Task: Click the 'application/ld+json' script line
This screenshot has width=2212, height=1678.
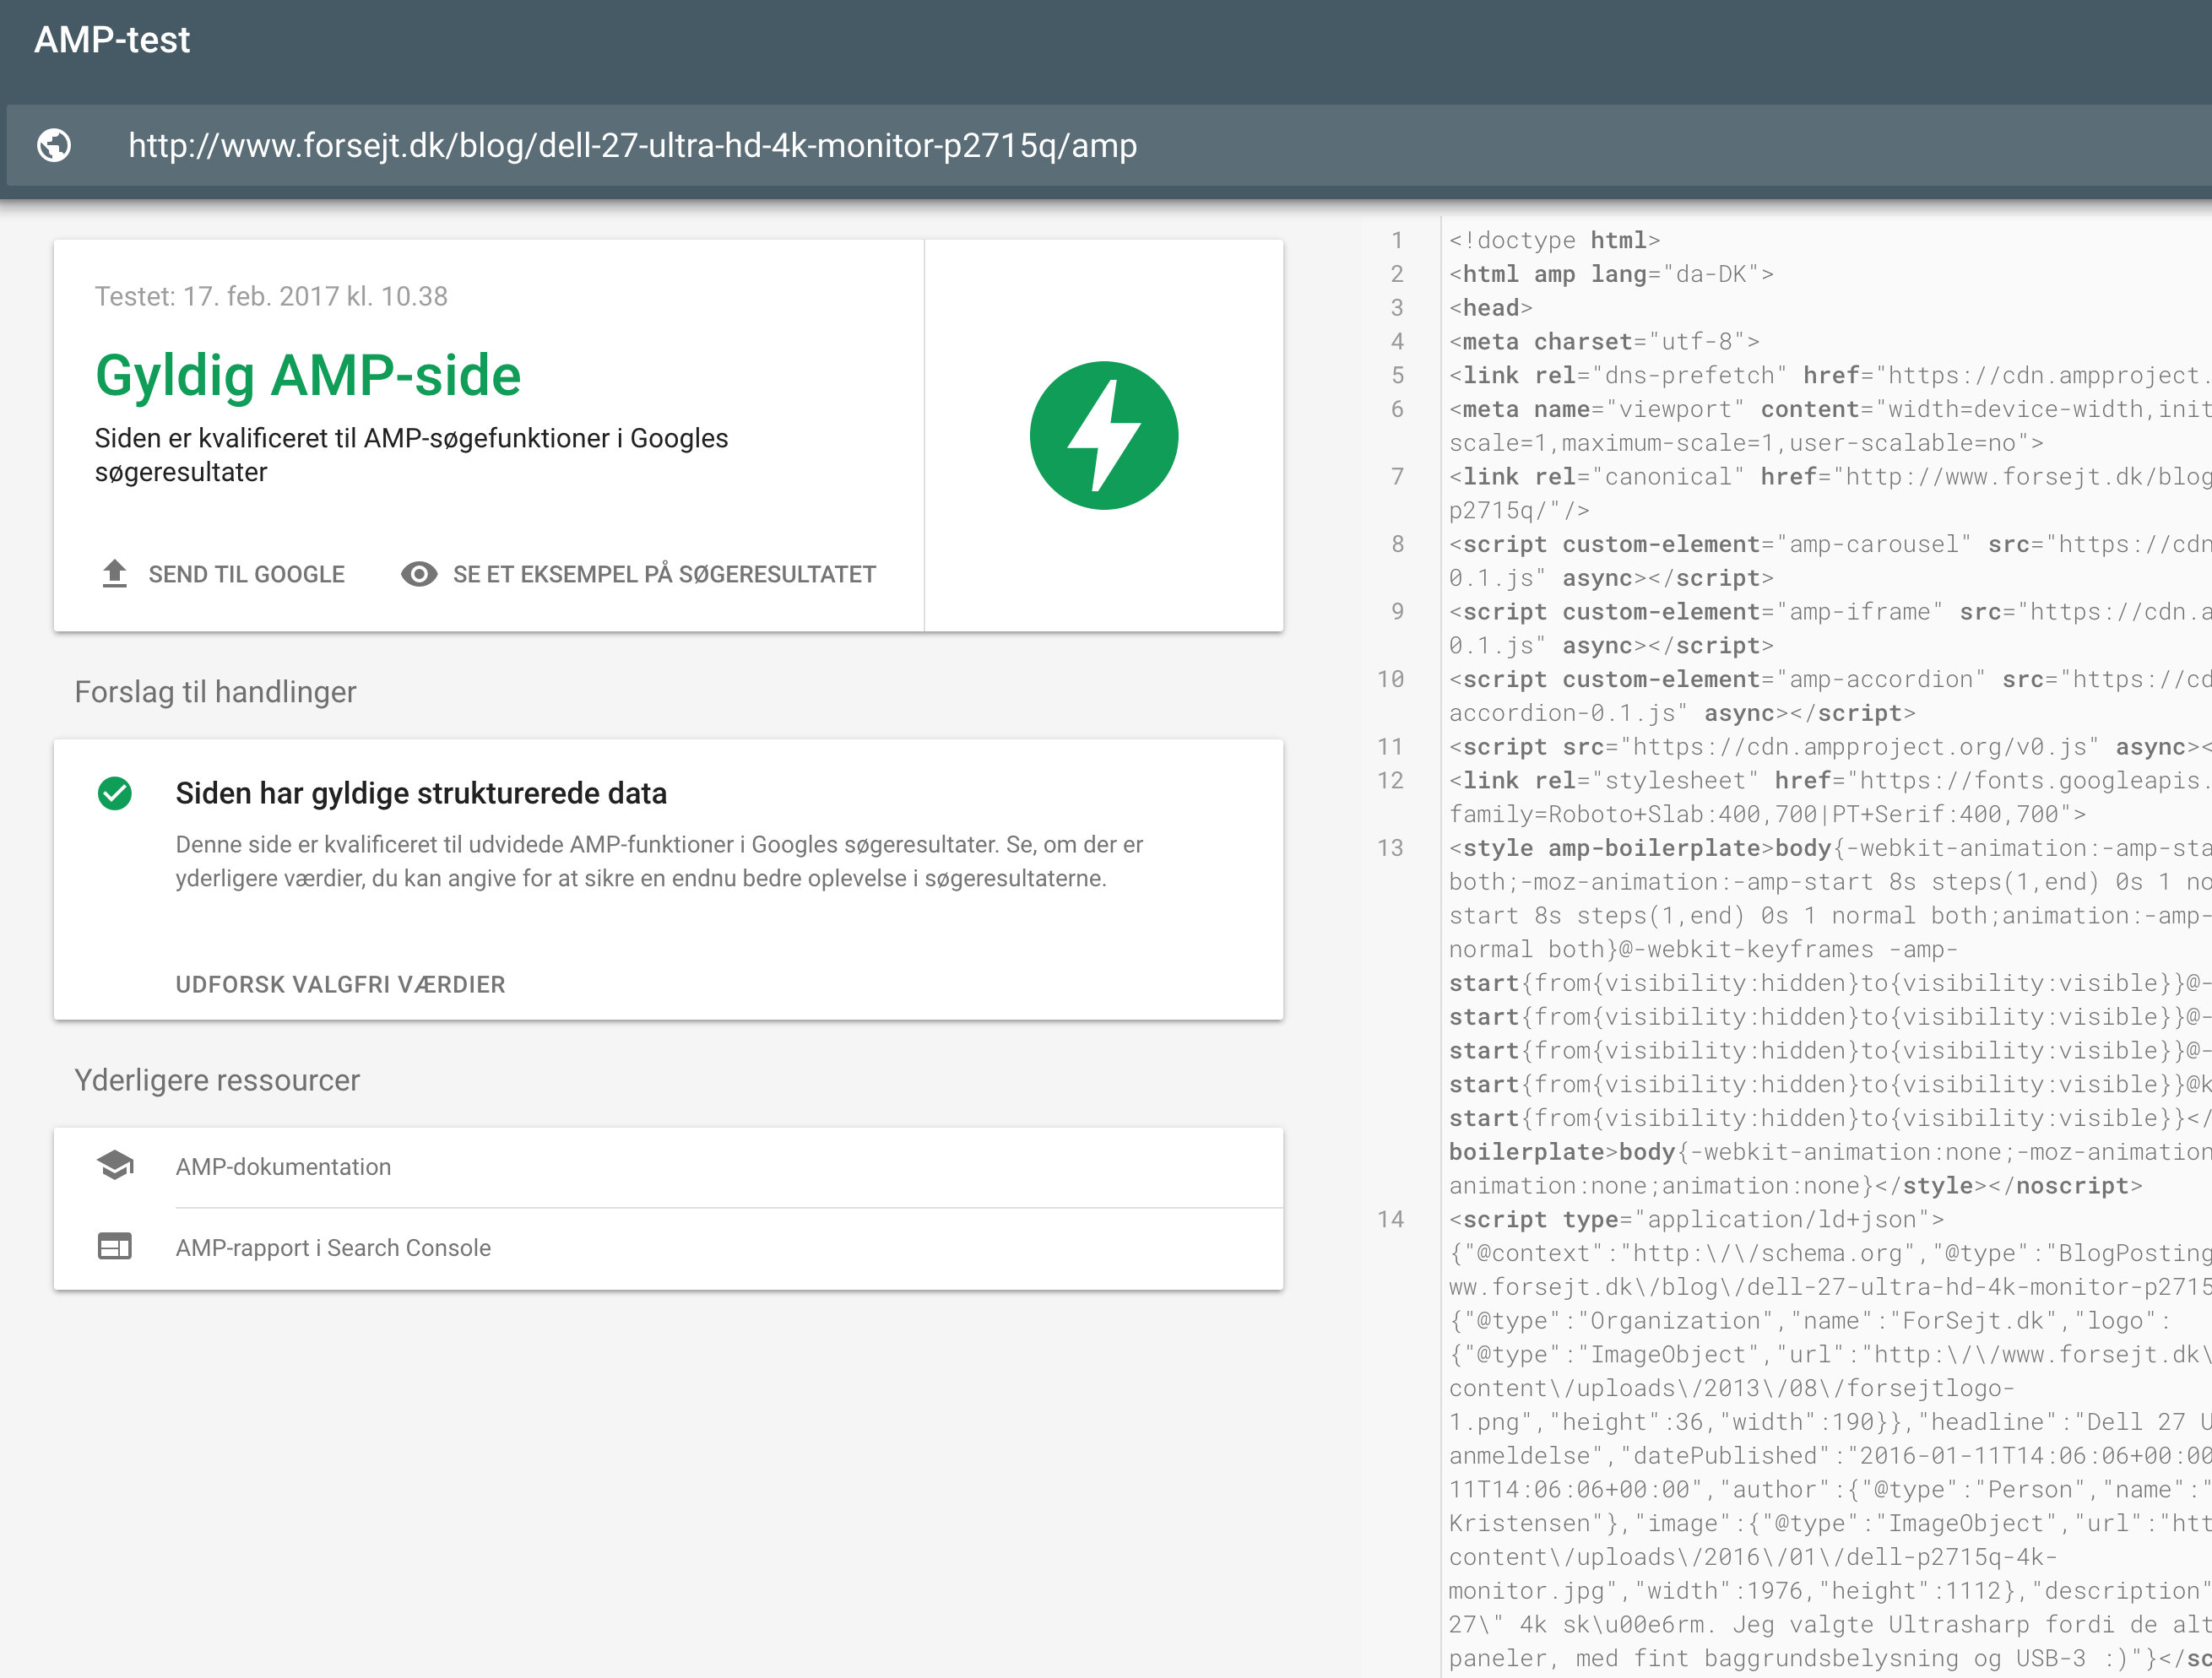Action: (x=1696, y=1219)
